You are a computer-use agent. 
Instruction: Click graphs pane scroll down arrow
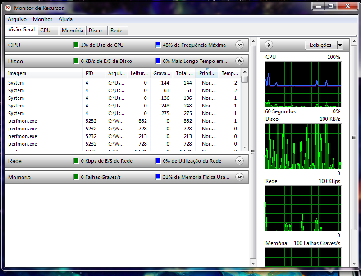[x=354, y=263]
